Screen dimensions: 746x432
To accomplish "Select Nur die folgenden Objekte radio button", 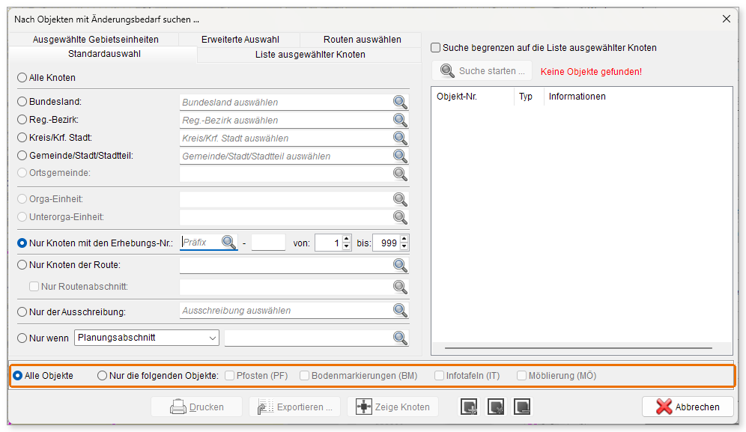I will tap(103, 375).
